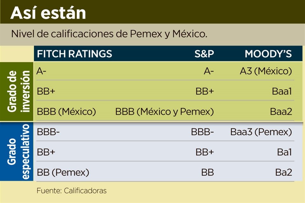This screenshot has height=203, width=305.
Task: Click the A- cell in the S&P column
Action: (x=208, y=71)
